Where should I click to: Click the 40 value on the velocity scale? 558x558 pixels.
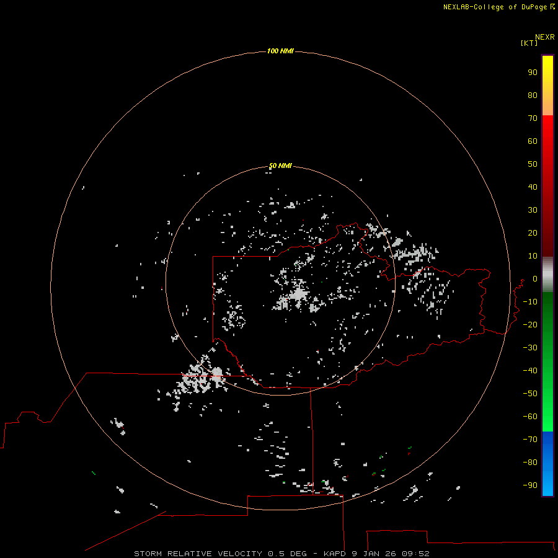pyautogui.click(x=533, y=187)
